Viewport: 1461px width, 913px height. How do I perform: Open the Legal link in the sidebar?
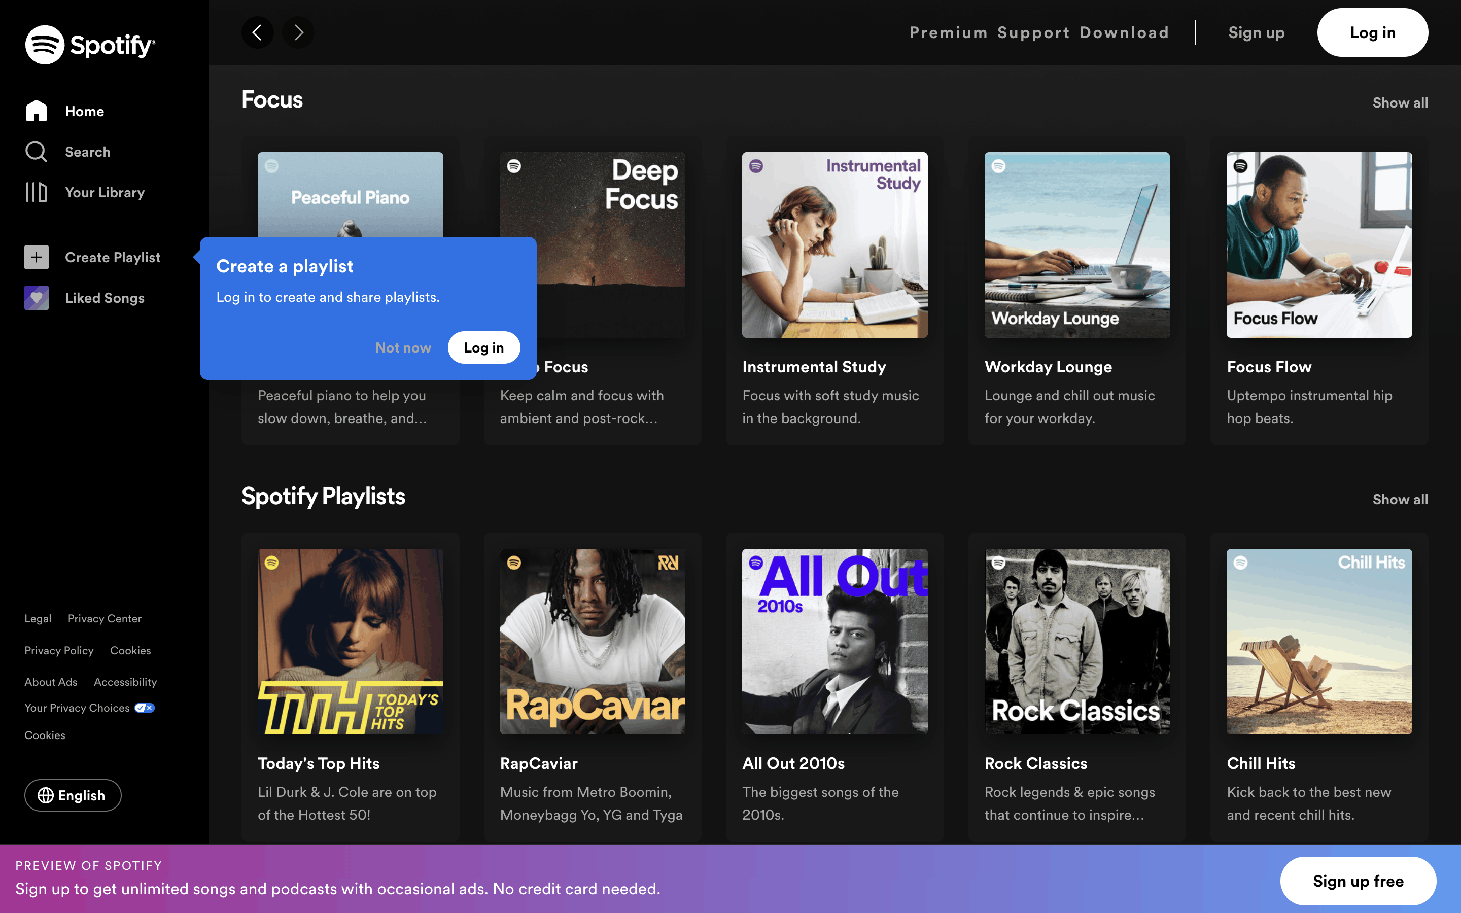coord(38,618)
